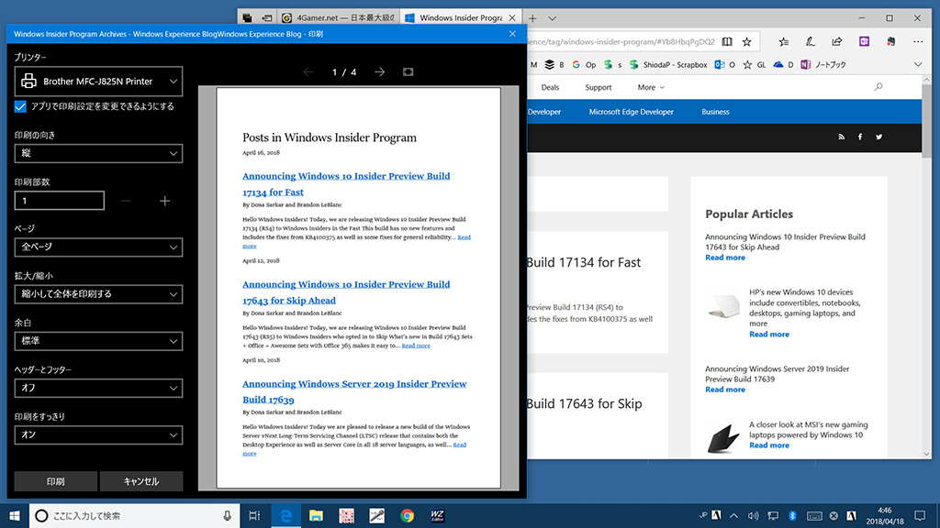Click the Cortana search box in the taskbar
Viewport: 940px width, 528px height.
pyautogui.click(x=134, y=515)
